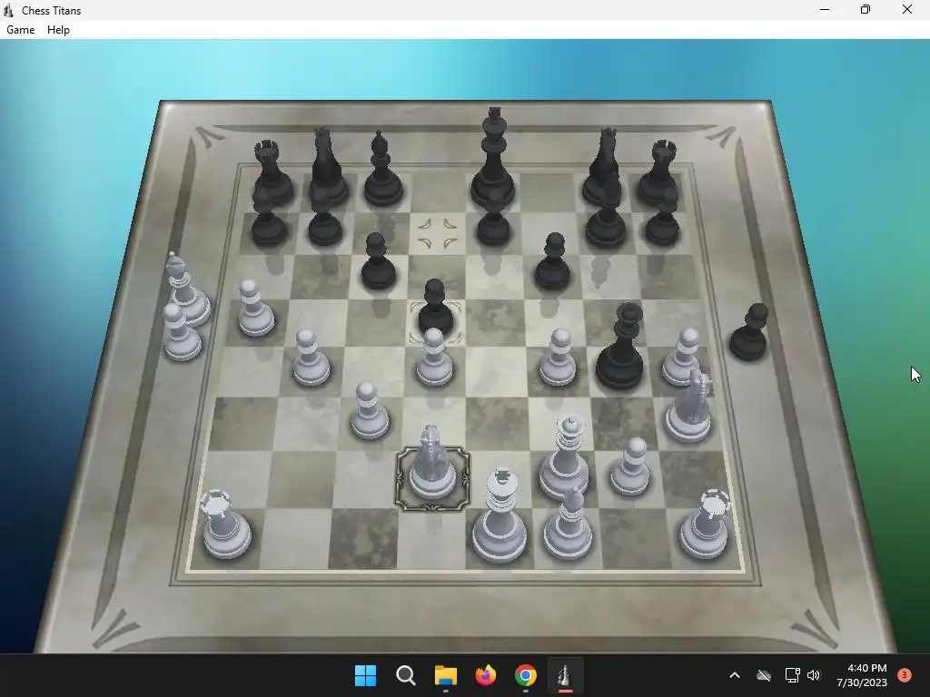This screenshot has width=930, height=697.
Task: Click the black pawn on d5
Action: [435, 309]
